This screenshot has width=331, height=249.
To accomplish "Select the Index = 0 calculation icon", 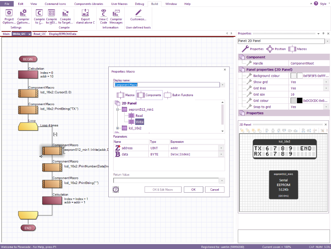I will tap(28, 74).
